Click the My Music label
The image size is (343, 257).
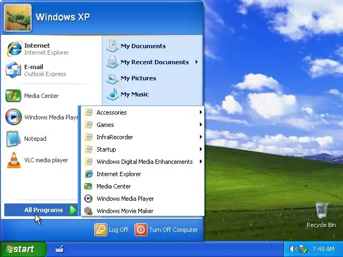pyautogui.click(x=135, y=94)
